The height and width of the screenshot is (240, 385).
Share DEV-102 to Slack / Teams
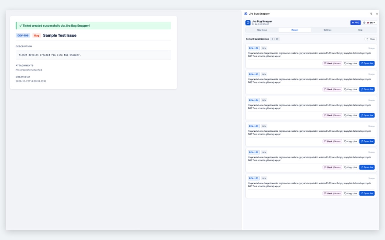(332, 167)
